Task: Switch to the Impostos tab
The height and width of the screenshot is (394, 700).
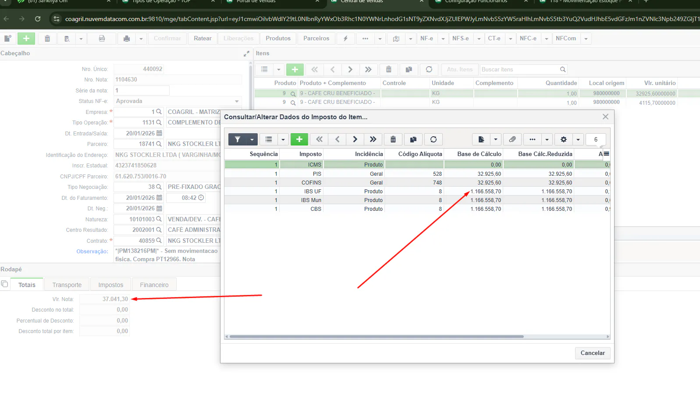Action: click(110, 285)
